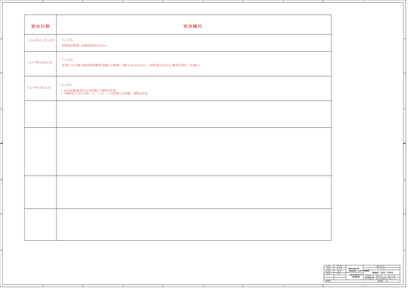Click V1.00A in the 2017年2月28日 row
The width and height of the screenshot is (410, 290).
pos(67,60)
